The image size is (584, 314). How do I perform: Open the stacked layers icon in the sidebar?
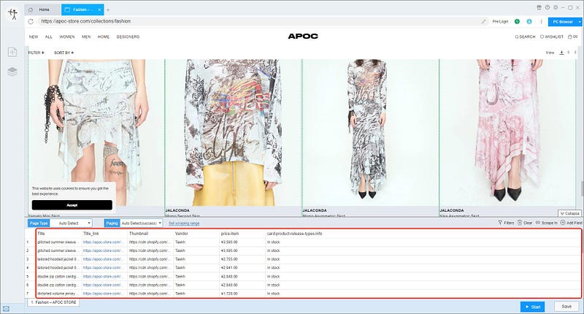12,71
